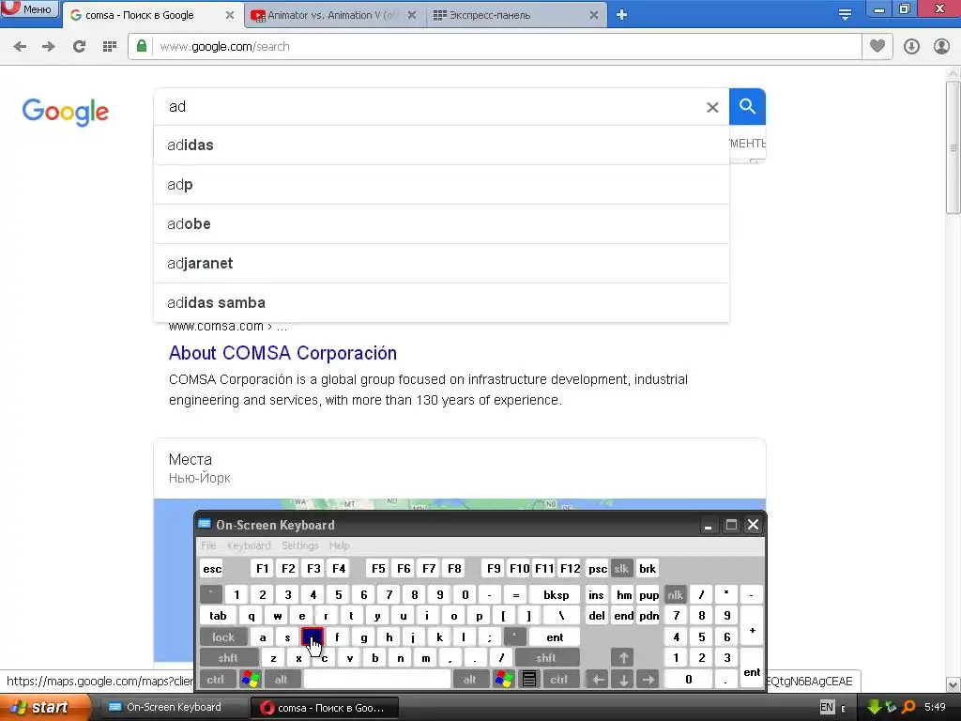Viewport: 961px width, 721px height.
Task: Go forward with the browser forward arrow
Action: point(49,47)
